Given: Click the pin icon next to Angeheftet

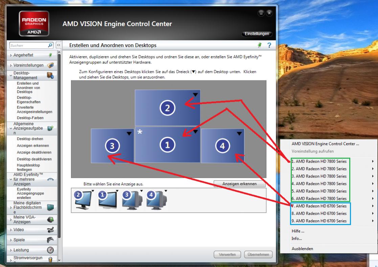Looking at the screenshot, I should [x=50, y=55].
